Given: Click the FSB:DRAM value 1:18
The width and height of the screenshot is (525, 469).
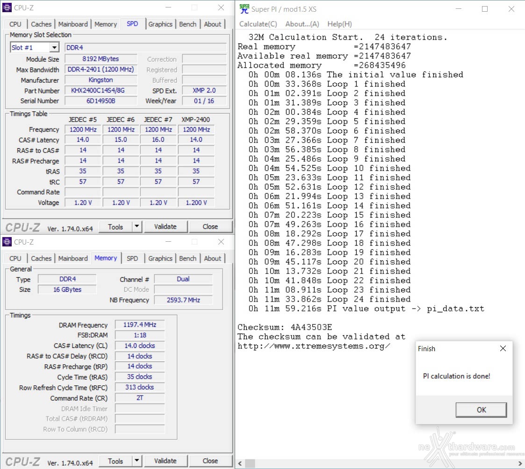Looking at the screenshot, I should coord(140,335).
